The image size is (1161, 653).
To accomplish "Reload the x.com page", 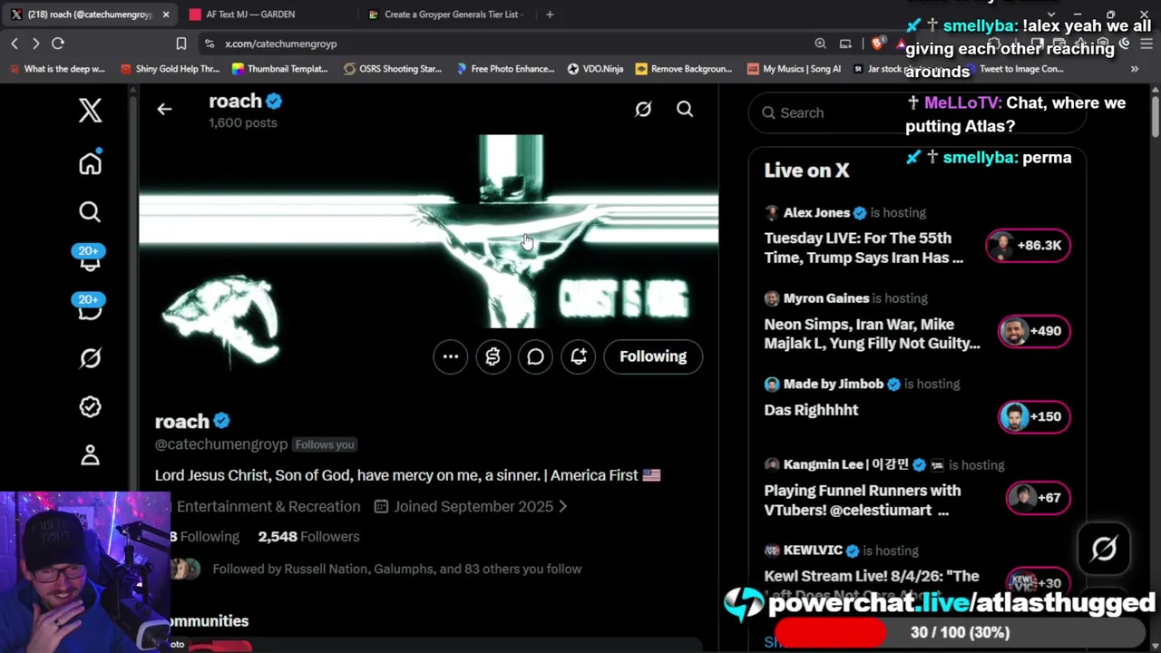I will click(58, 44).
